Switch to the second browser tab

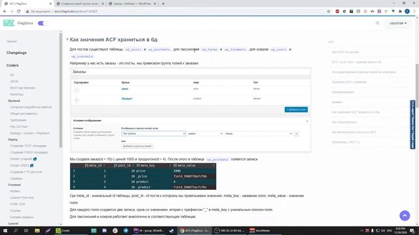pyautogui.click(x=80, y=4)
